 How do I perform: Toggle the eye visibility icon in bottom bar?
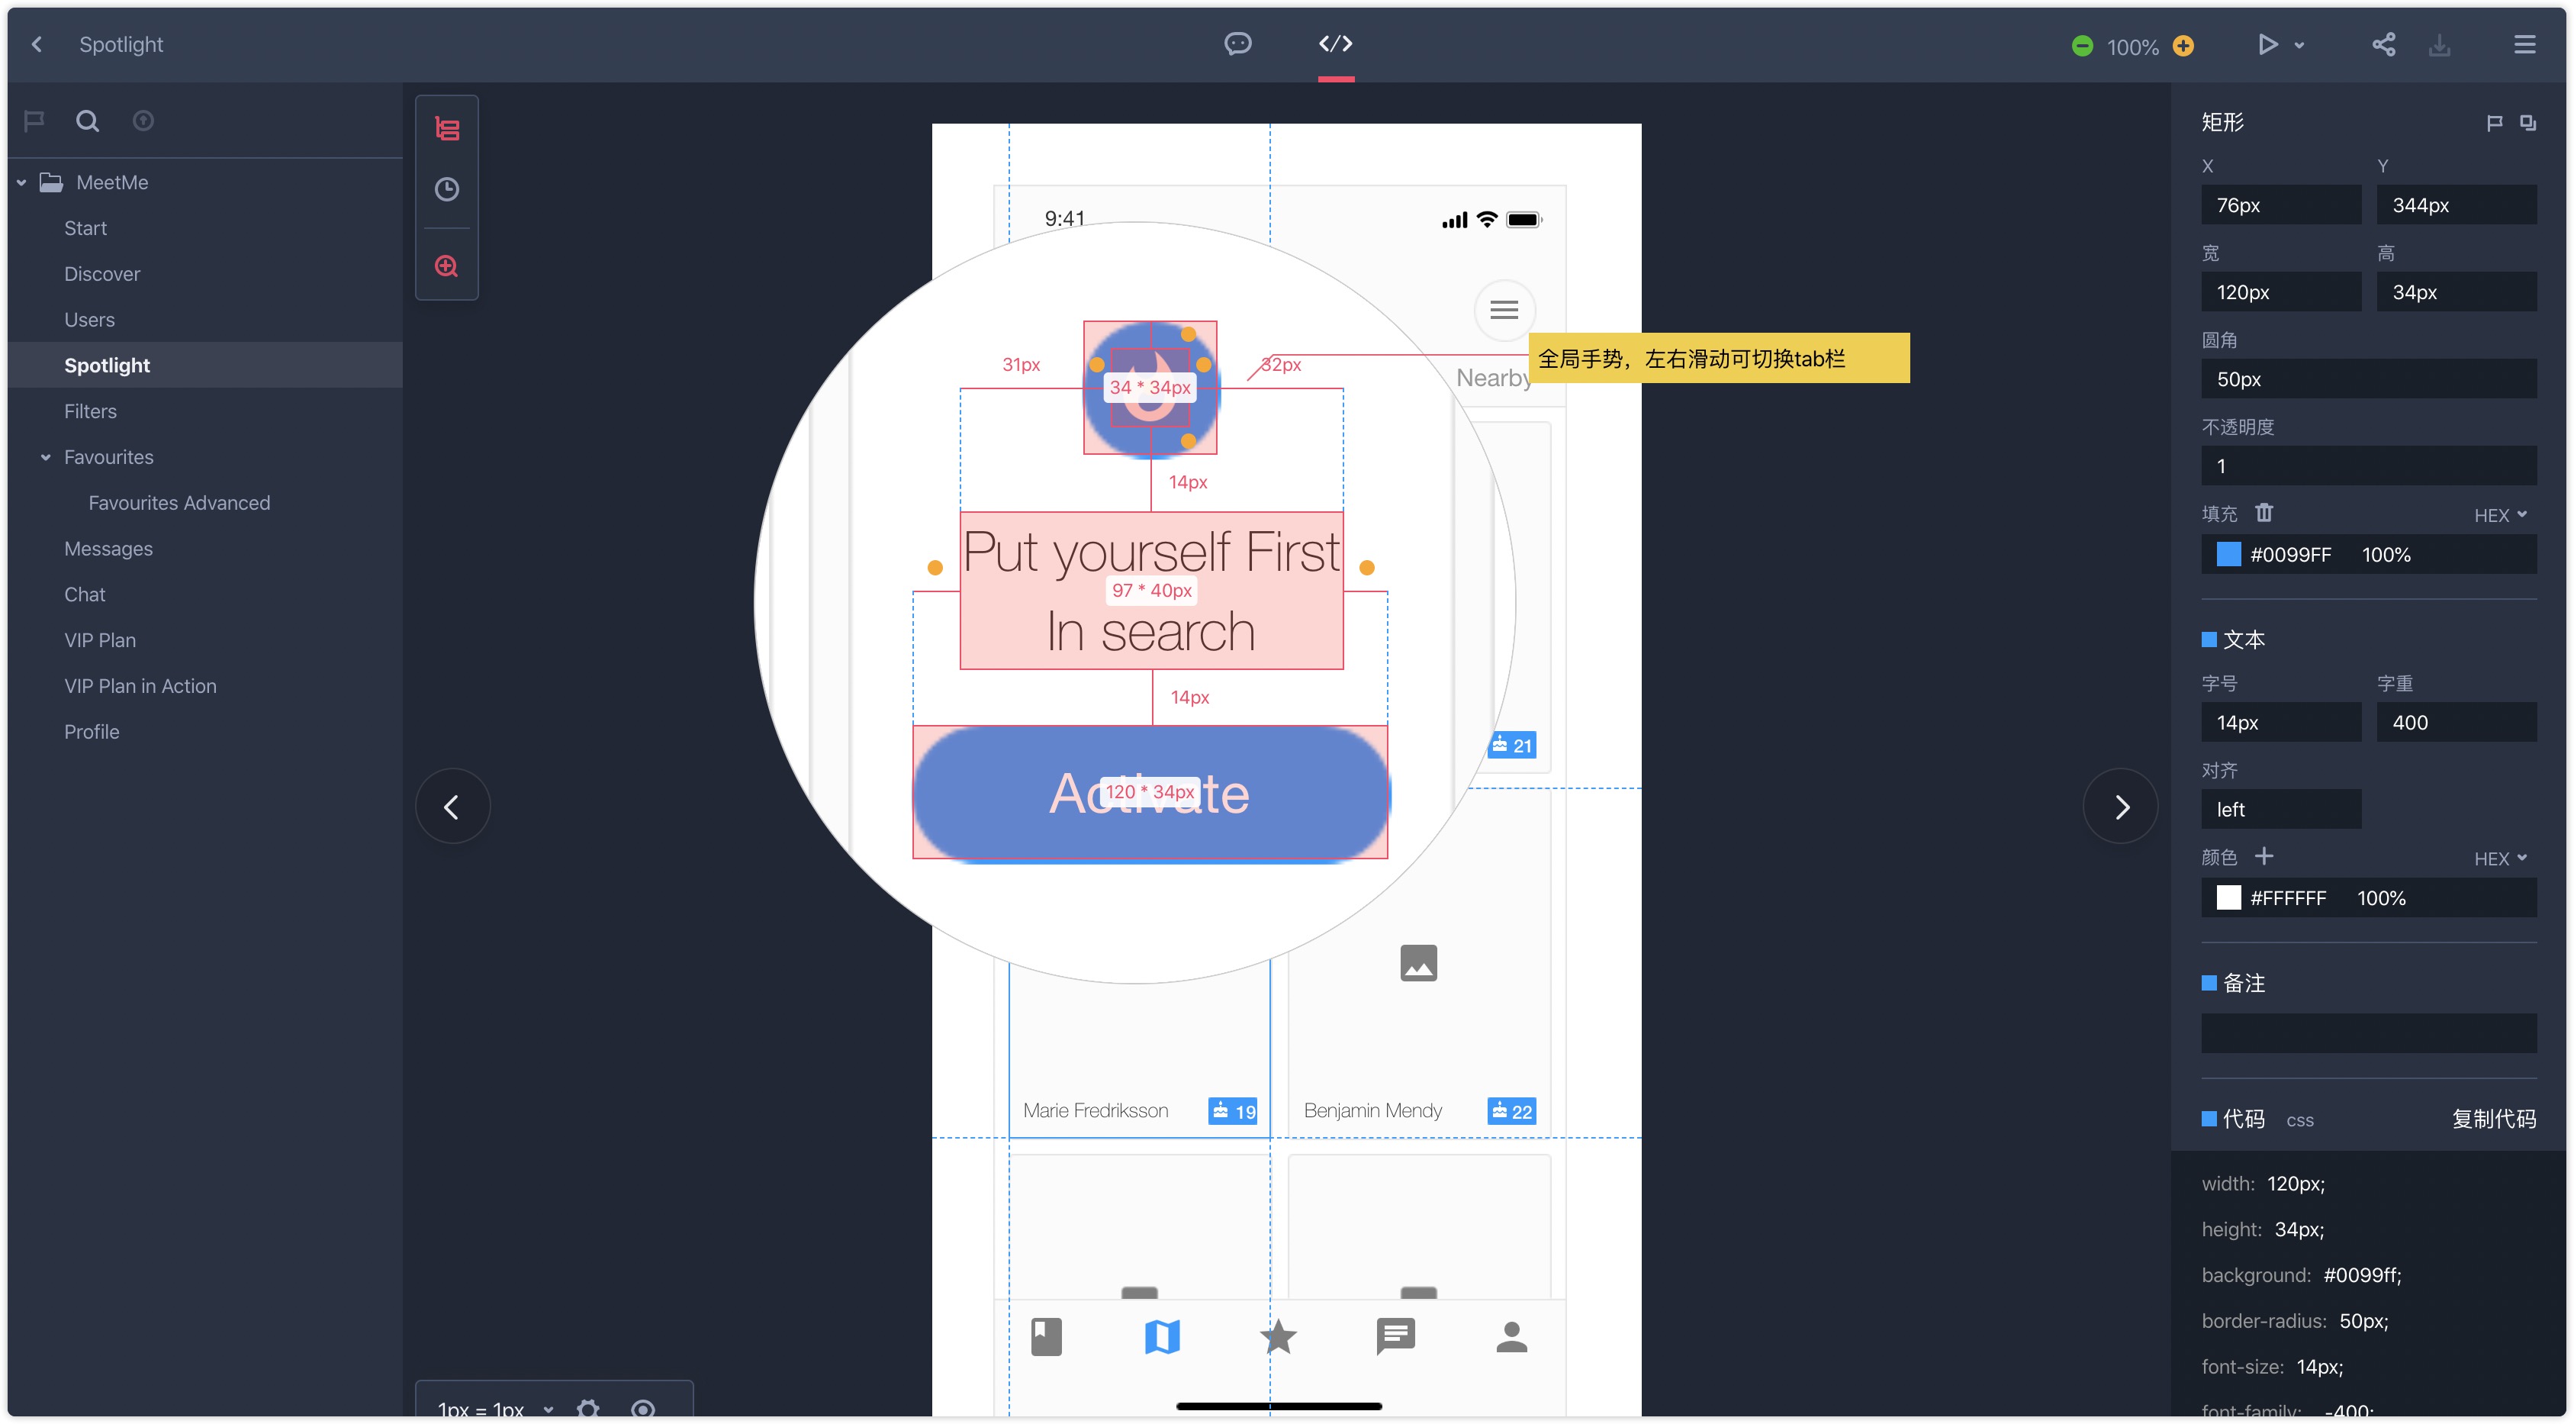[x=642, y=1409]
